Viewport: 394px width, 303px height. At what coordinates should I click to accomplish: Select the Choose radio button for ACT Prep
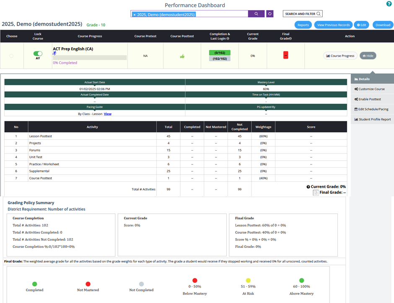[x=11, y=56]
